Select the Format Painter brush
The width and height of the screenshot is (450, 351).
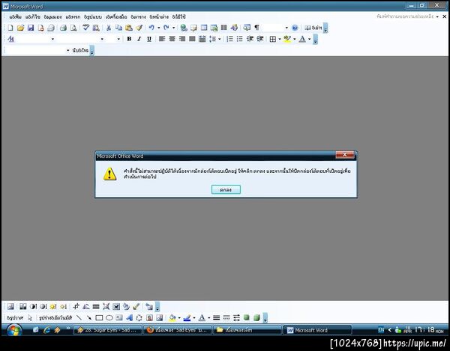coord(139,28)
